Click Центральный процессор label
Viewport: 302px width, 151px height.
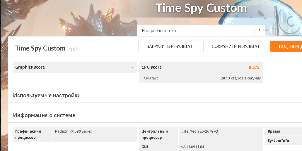click(155, 134)
